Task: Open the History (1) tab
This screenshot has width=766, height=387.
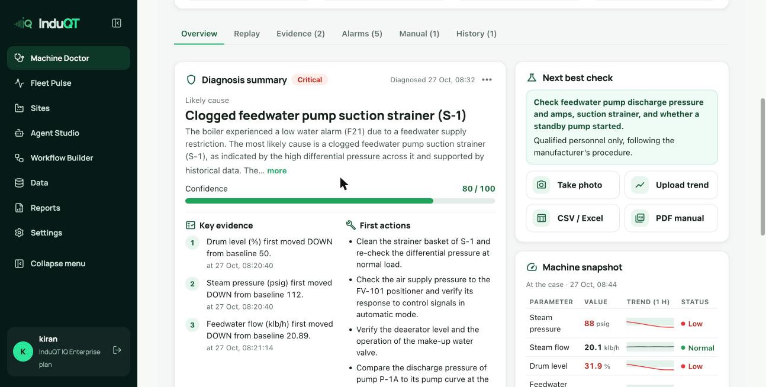Action: click(477, 34)
